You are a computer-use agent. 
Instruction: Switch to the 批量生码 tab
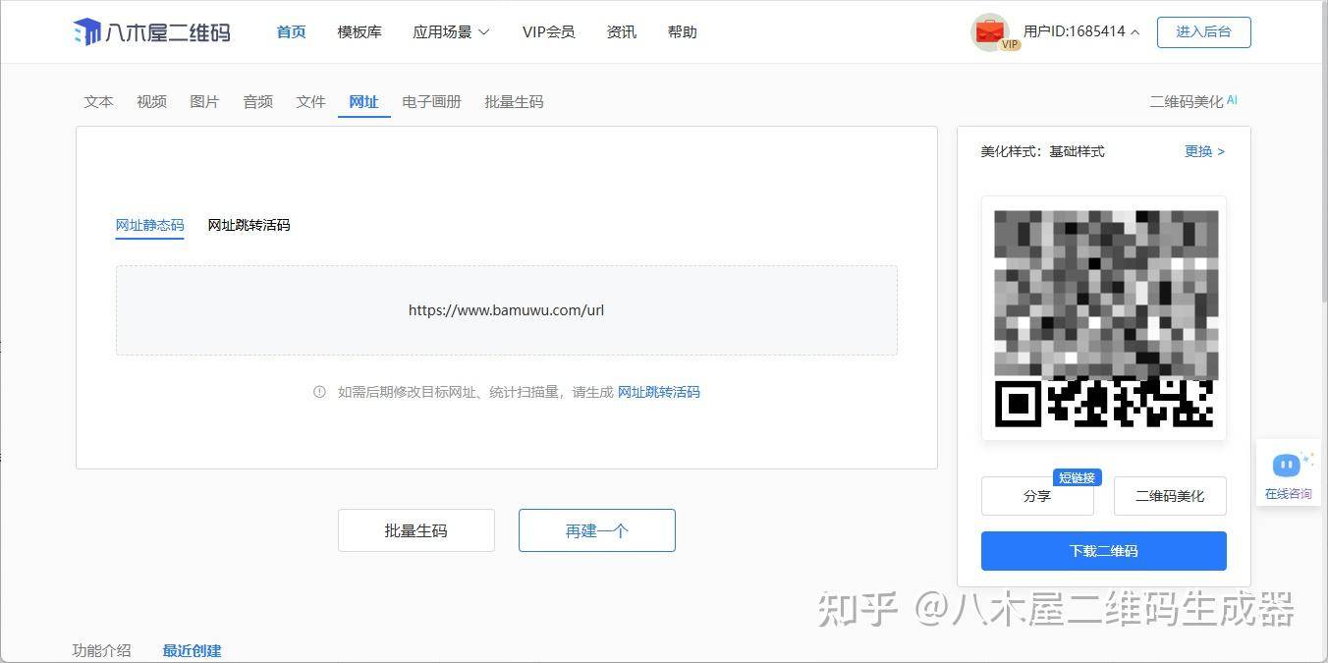point(515,101)
